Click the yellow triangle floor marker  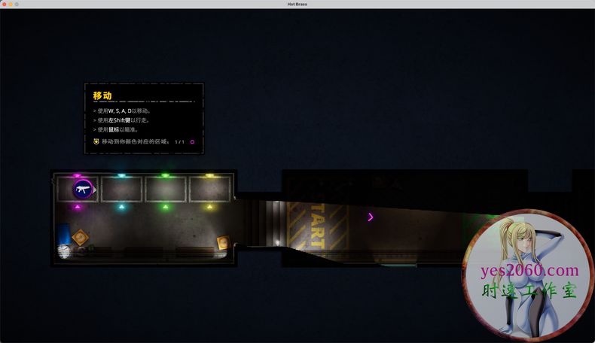click(209, 206)
